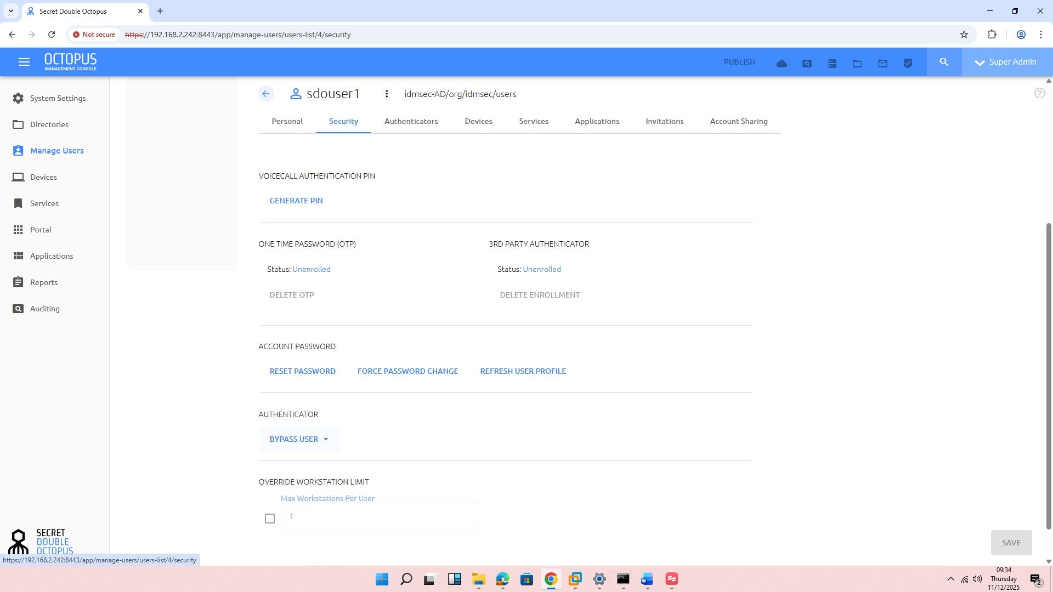Viewport: 1053px width, 592px height.
Task: Open the directories server icon in header
Action: click(832, 63)
